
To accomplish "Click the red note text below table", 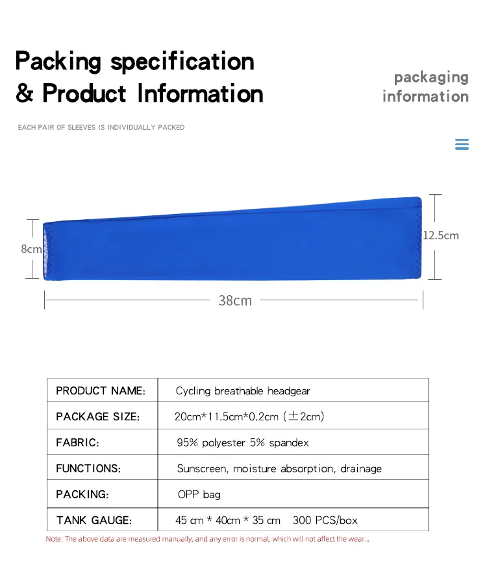I will tap(207, 539).
